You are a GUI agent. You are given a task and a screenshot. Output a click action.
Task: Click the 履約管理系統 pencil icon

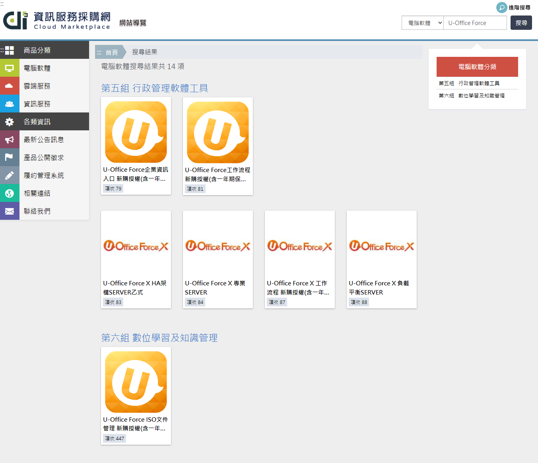[x=10, y=175]
